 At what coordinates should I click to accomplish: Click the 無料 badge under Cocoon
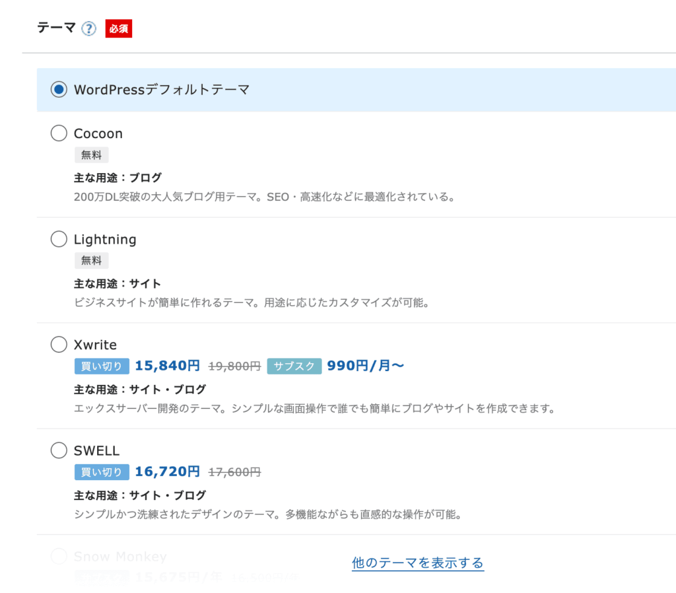[91, 155]
